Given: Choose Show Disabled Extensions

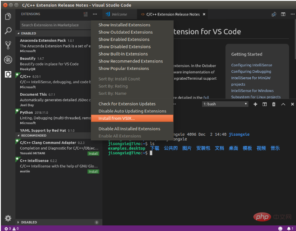Looking at the screenshot, I should 132,47.
